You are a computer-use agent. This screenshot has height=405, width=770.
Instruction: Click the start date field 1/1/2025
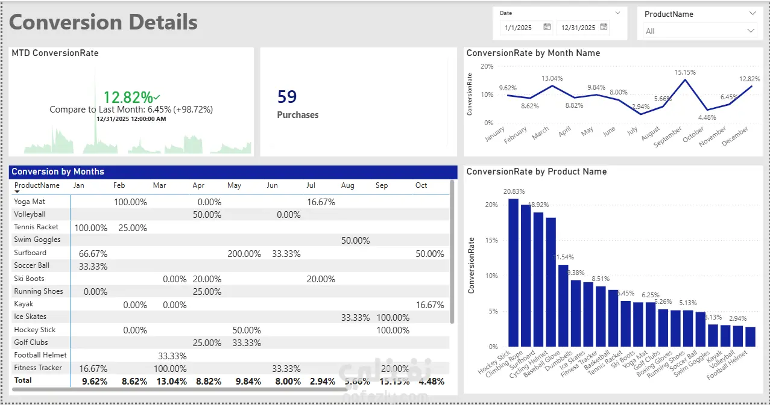click(x=526, y=28)
